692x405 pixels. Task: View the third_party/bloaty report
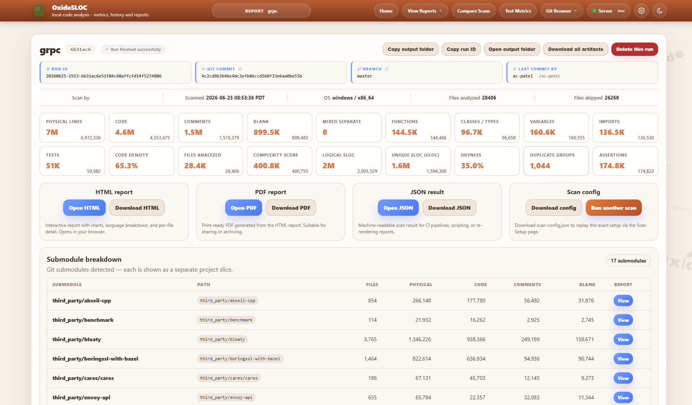pos(623,339)
